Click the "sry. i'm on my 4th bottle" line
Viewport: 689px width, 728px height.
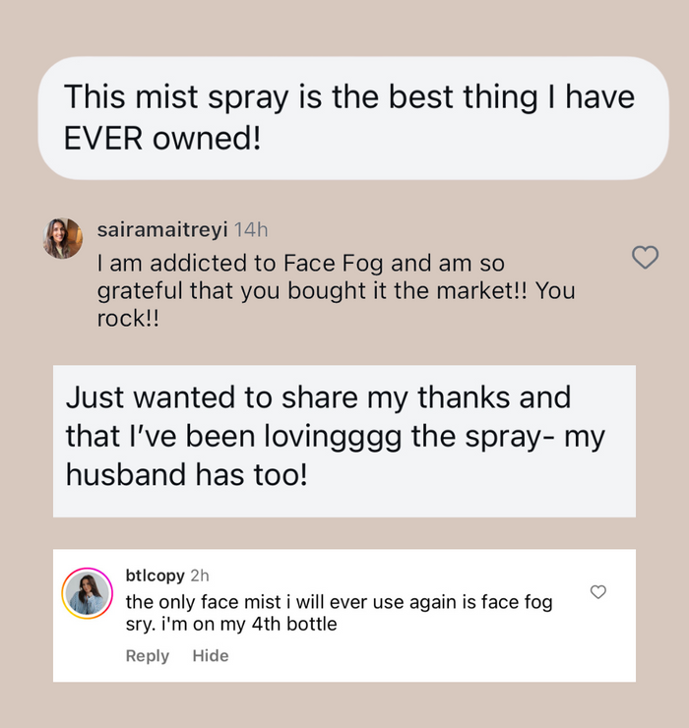[231, 624]
